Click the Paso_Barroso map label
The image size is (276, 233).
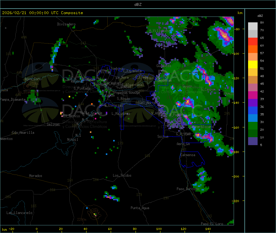(x=188, y=189)
